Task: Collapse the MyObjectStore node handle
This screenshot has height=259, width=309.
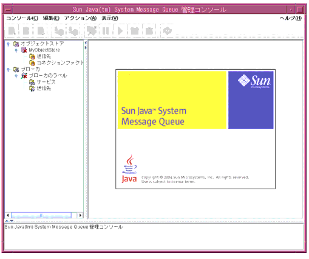Action: click(16, 50)
